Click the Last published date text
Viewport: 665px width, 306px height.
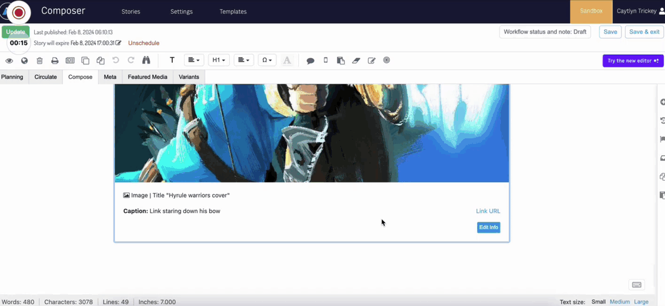point(73,32)
